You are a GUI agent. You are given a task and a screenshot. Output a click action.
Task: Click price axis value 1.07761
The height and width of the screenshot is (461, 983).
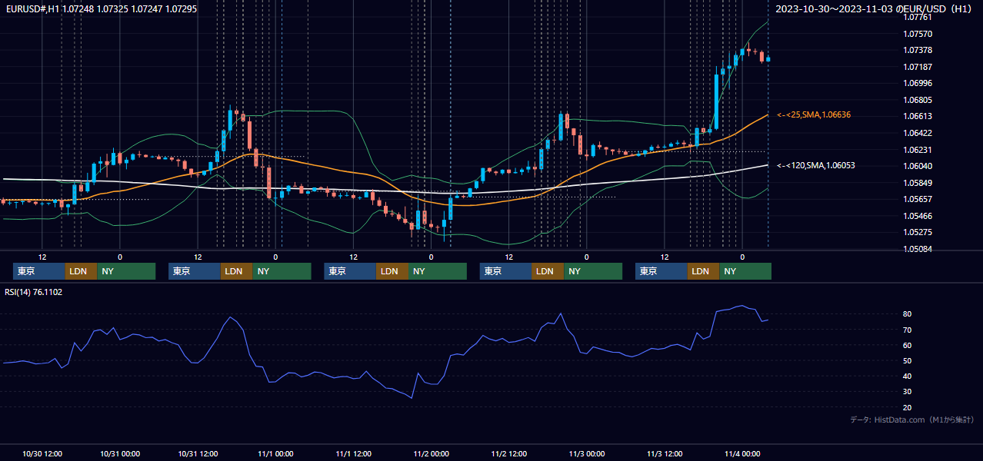(x=917, y=17)
